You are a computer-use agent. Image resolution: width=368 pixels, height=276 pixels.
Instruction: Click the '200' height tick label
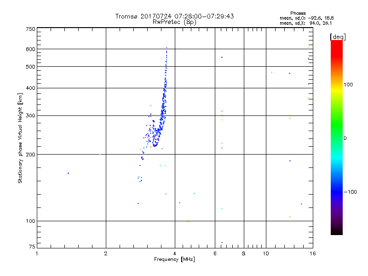click(x=30, y=155)
